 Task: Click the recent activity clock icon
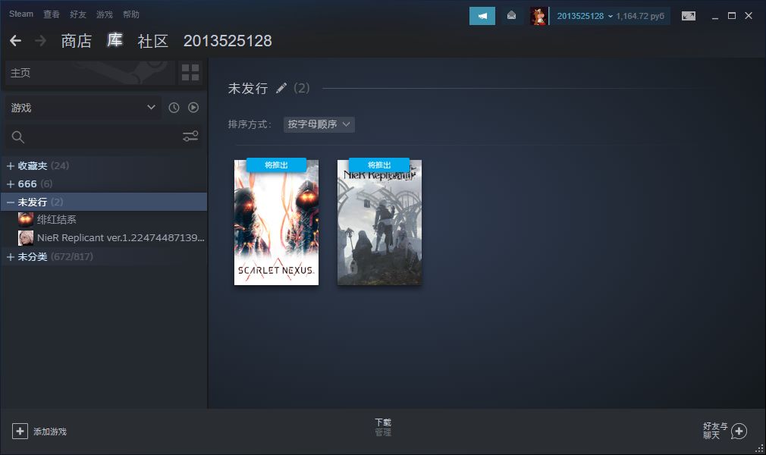coord(174,108)
